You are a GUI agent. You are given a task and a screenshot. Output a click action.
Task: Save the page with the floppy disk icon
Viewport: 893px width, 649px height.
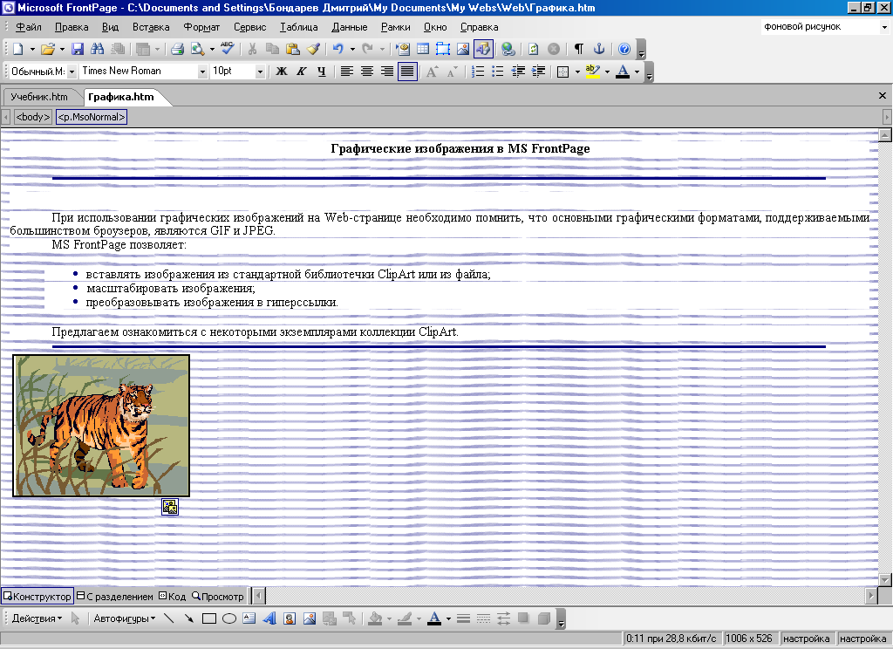[x=77, y=49]
